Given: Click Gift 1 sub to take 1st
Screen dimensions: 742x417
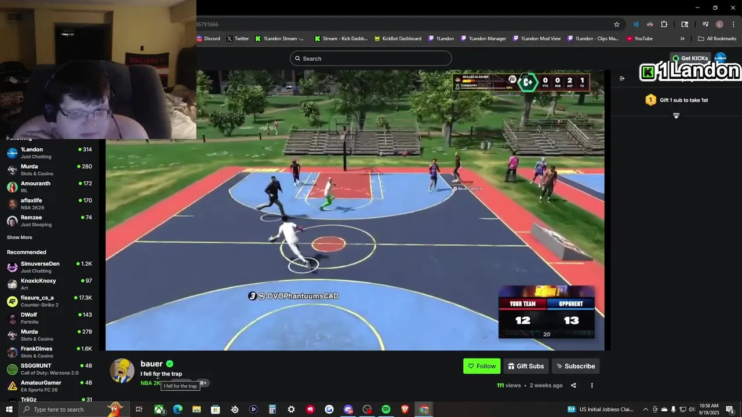Looking at the screenshot, I should tap(676, 100).
